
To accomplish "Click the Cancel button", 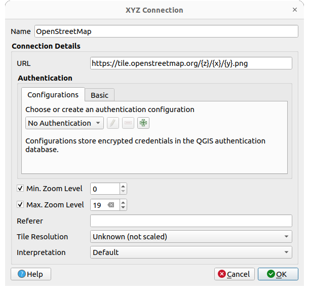I will (x=234, y=274).
